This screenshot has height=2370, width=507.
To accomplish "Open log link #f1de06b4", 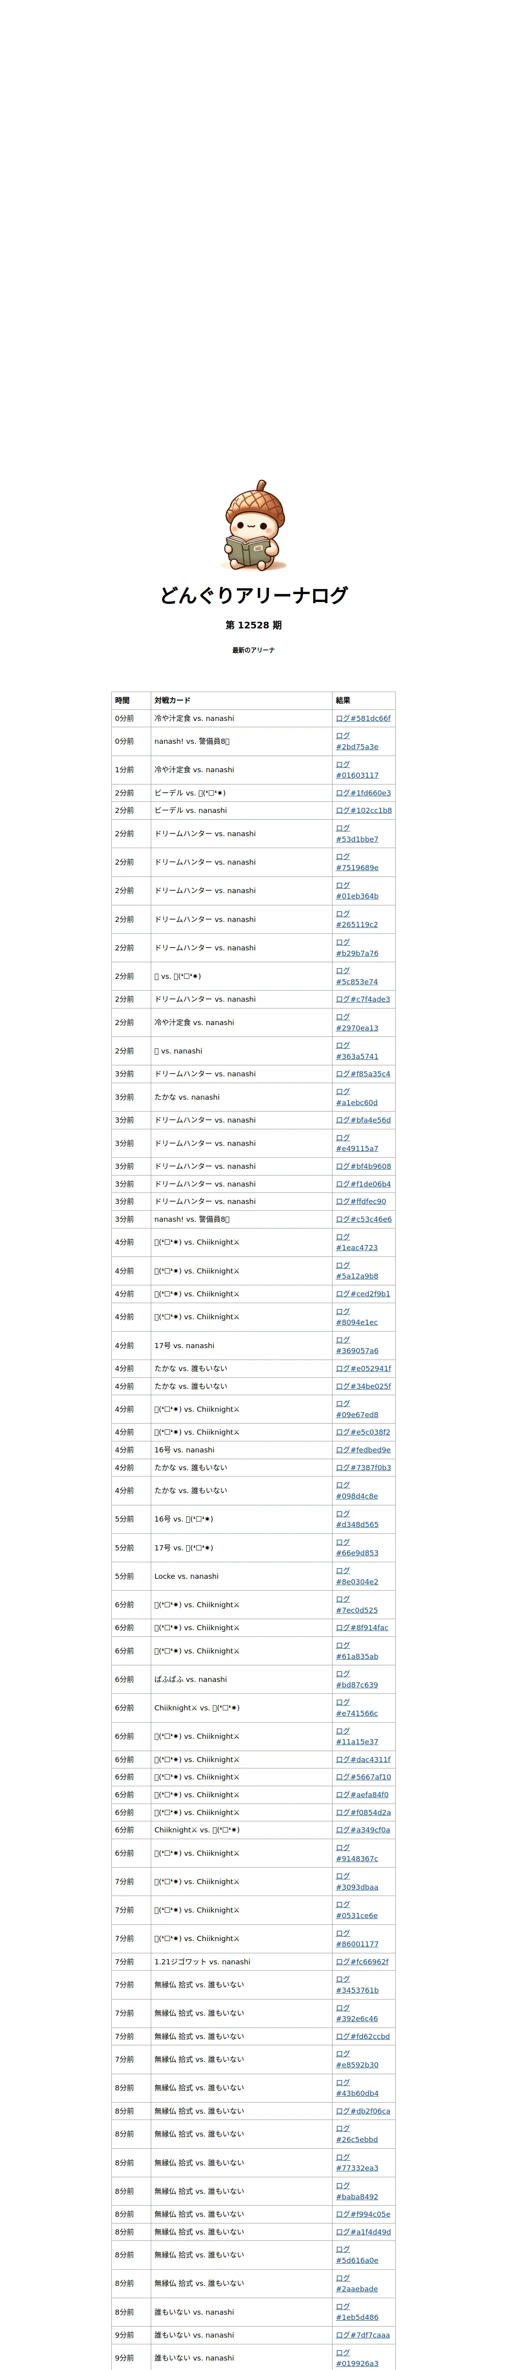I will pyautogui.click(x=362, y=1184).
